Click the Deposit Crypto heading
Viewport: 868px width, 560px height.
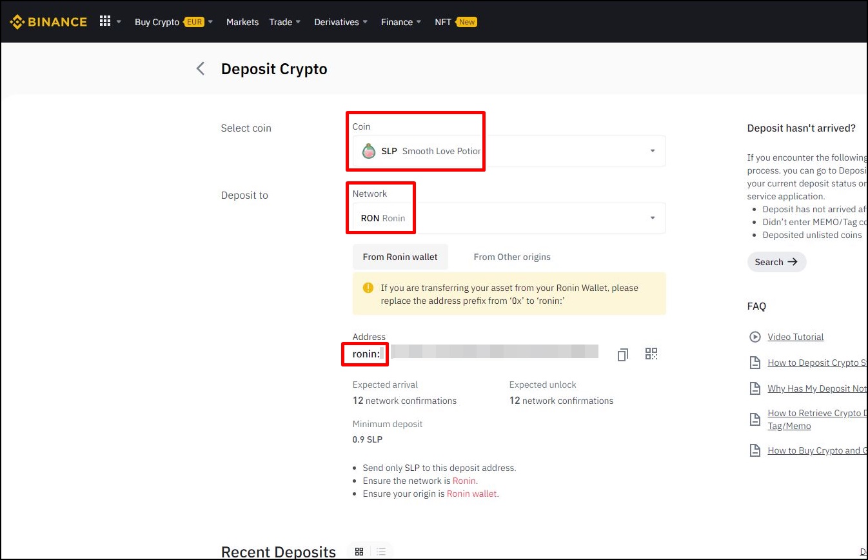pyautogui.click(x=274, y=69)
